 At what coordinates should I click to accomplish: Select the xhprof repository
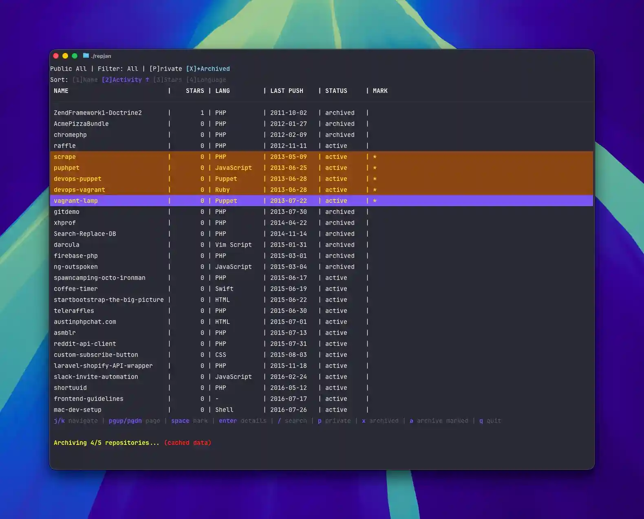65,223
